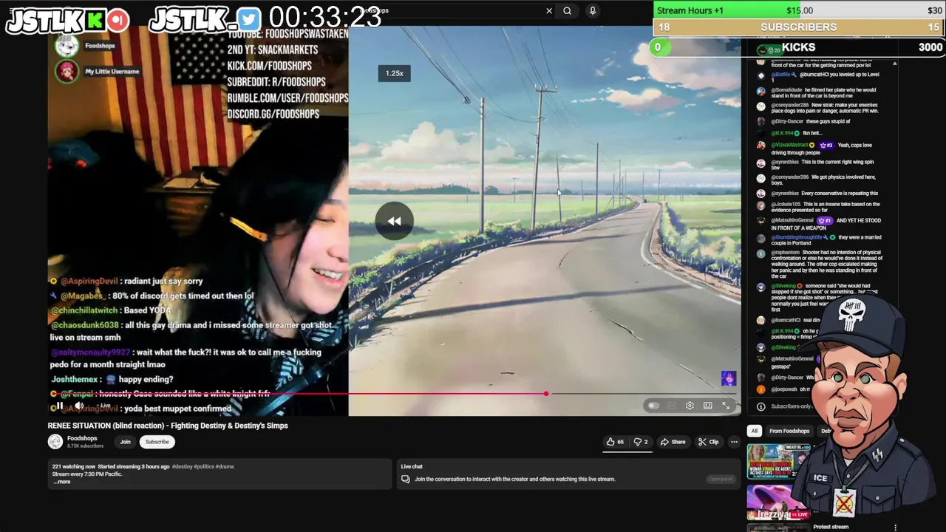This screenshot has width=946, height=532.
Task: Click the red progress bar scrubber
Action: [546, 394]
